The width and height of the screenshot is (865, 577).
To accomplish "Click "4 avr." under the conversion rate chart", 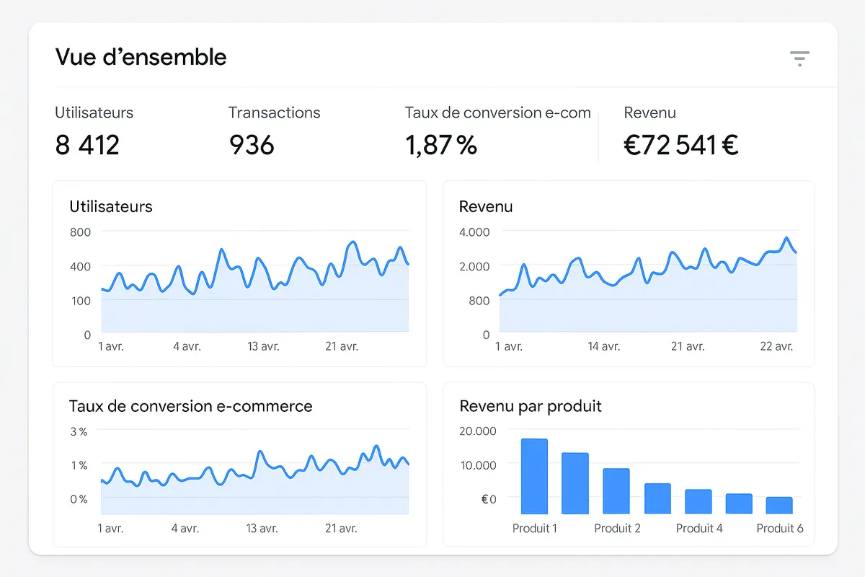I will 186,528.
